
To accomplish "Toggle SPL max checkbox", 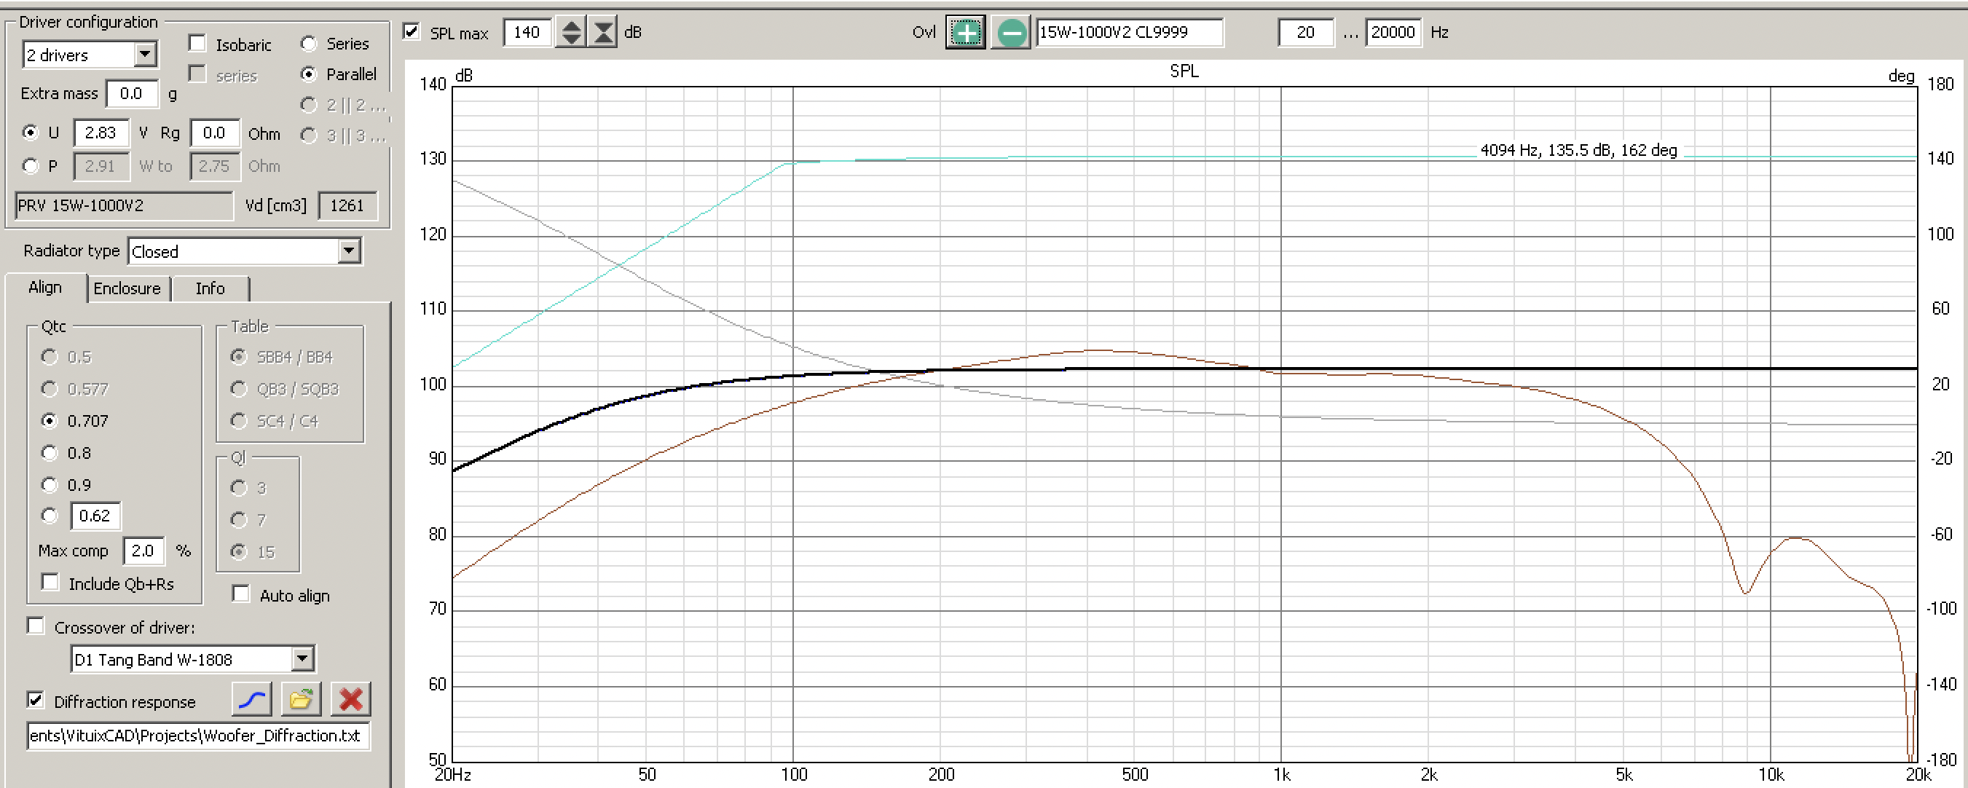I will pyautogui.click(x=412, y=31).
